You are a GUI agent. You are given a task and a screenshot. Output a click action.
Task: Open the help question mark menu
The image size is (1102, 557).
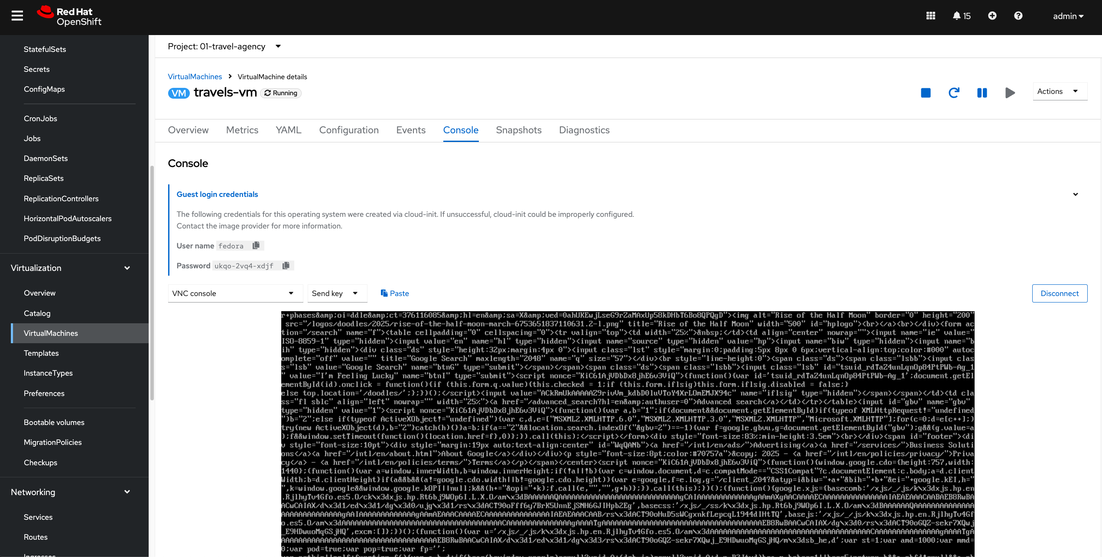click(1018, 16)
